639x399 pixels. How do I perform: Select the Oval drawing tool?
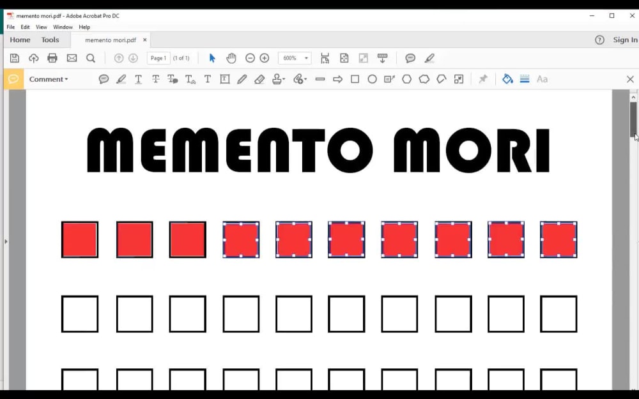[x=372, y=79]
